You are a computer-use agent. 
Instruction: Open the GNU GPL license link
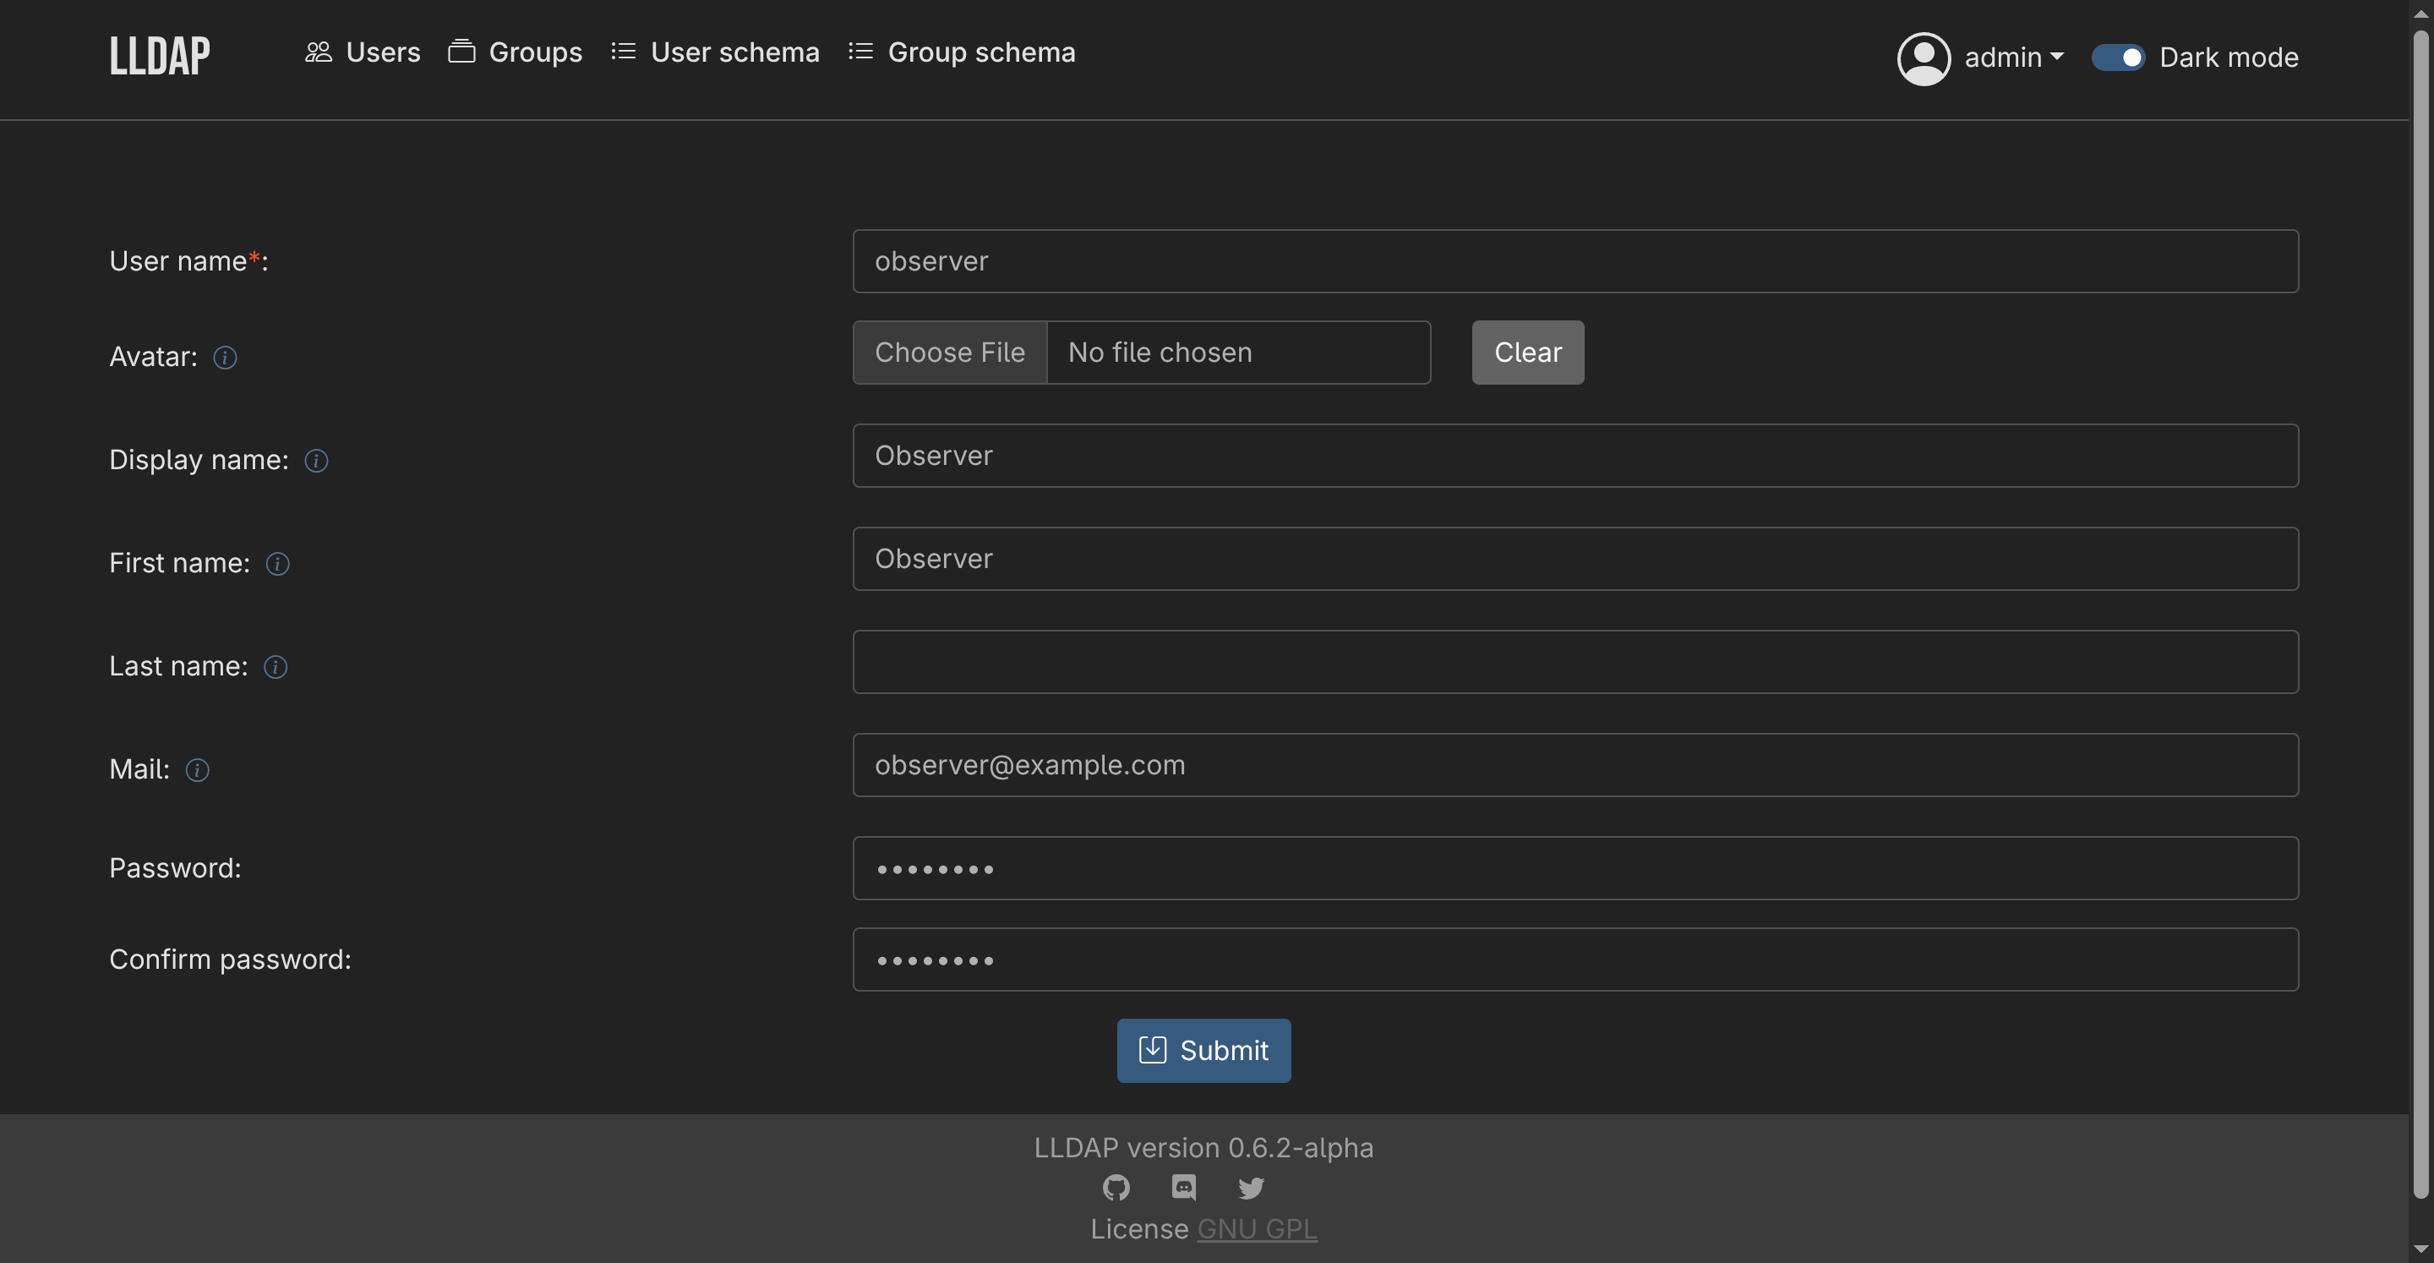[x=1258, y=1229]
